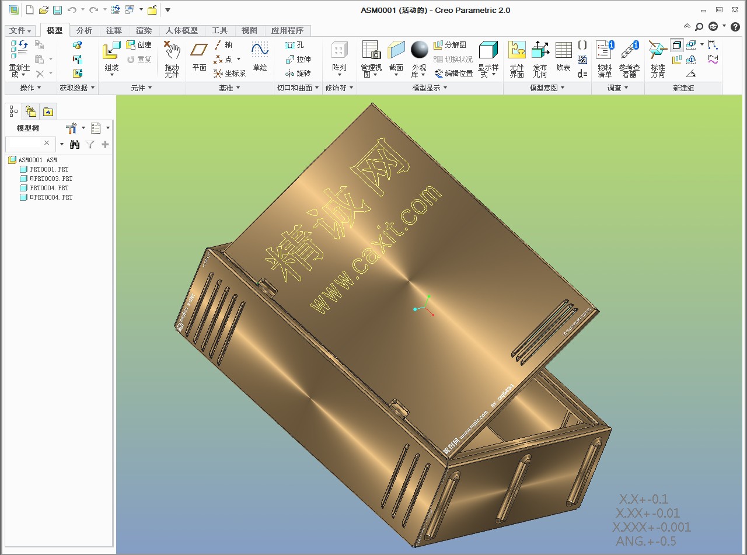Expand the Model Display (模型显示) group
747x555 pixels.
430,88
